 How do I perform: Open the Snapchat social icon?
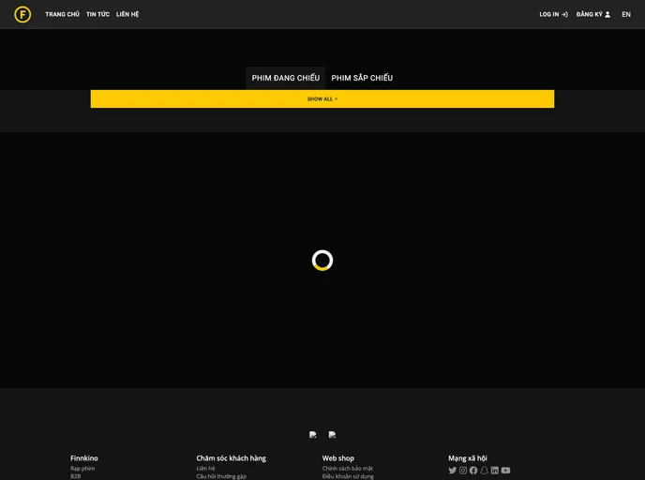pos(484,470)
